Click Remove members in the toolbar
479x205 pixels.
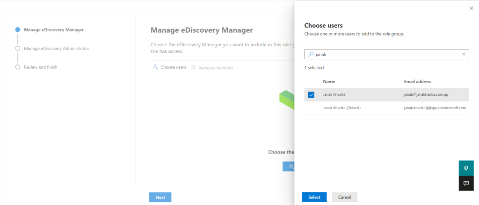[212, 68]
